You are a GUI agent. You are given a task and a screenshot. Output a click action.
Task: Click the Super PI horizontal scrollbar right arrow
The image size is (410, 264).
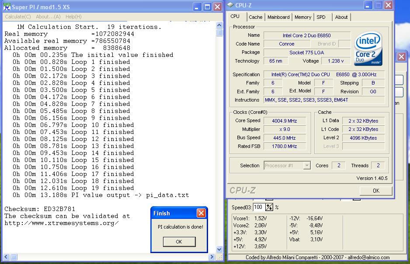[212, 257]
